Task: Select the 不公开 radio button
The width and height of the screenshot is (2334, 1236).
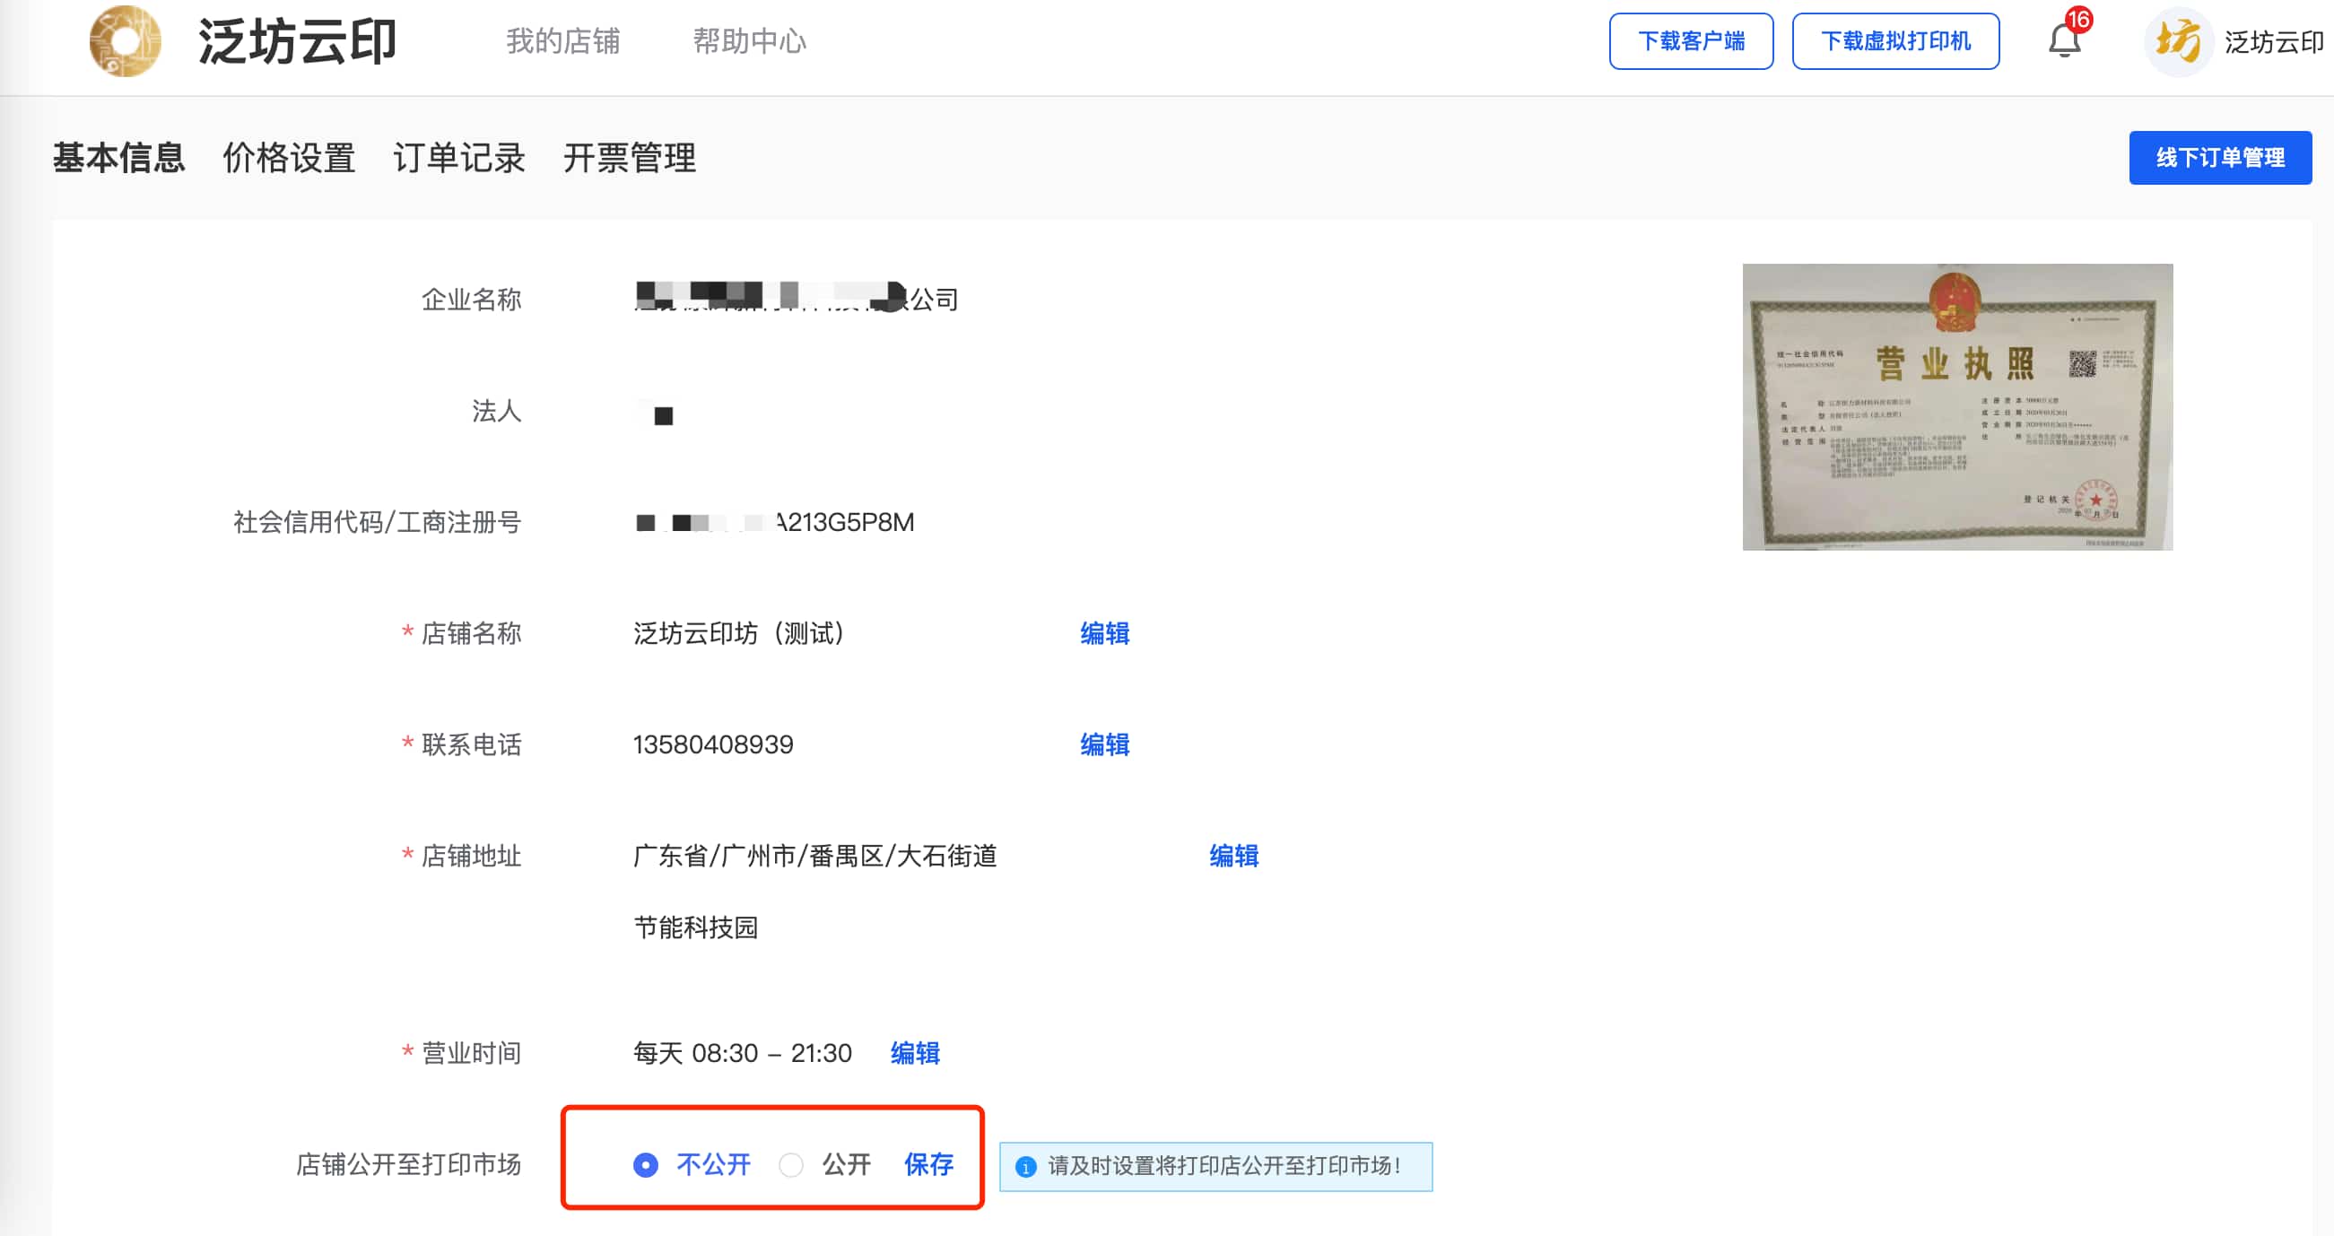Action: point(645,1164)
